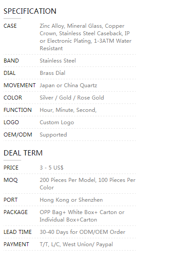Click Hong Kong or Shenzhen port text

[71, 200]
